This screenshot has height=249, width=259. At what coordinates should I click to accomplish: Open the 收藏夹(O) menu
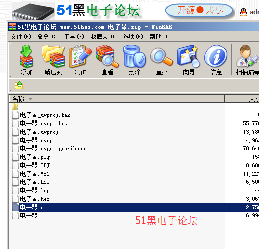[x=103, y=36]
